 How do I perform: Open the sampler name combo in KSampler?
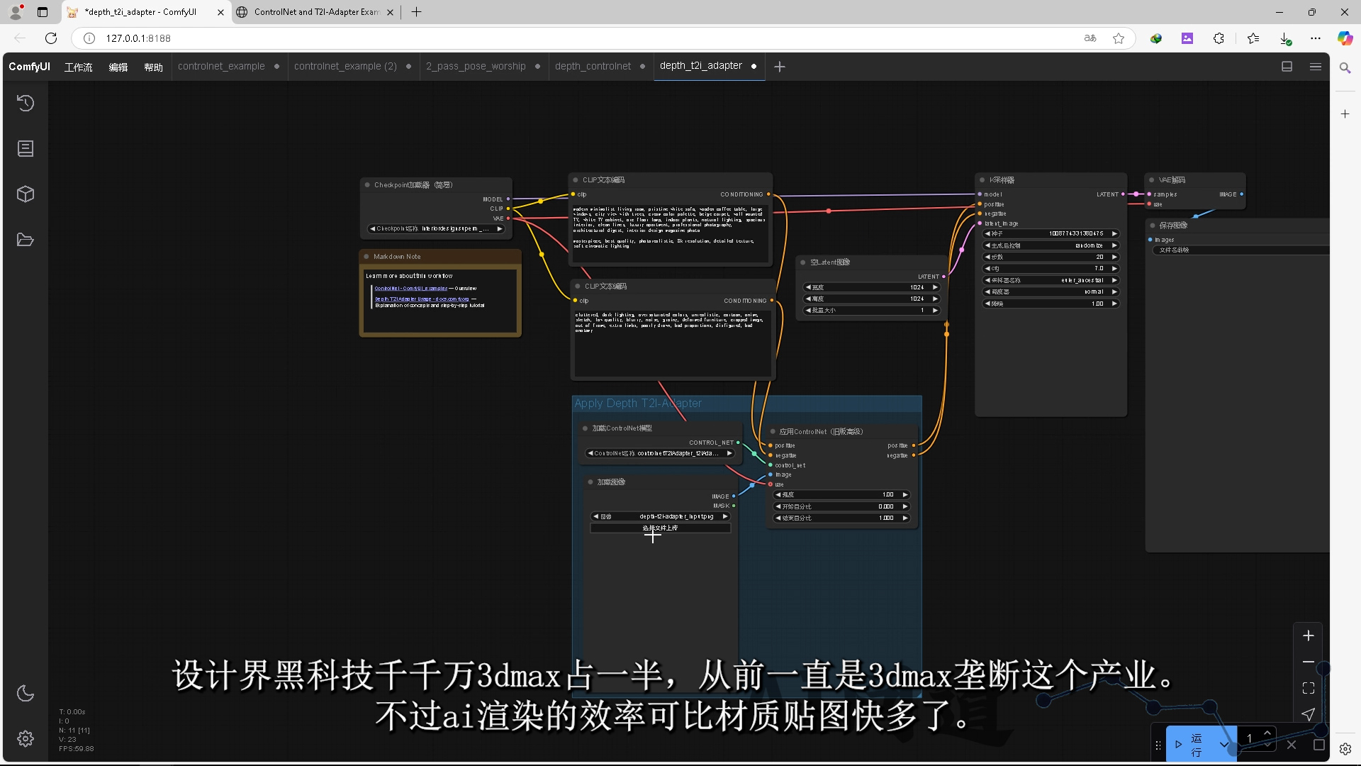click(1050, 280)
